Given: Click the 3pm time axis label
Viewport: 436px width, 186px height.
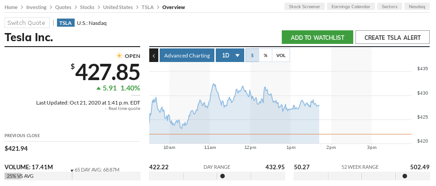Looking at the screenshot, I should (x=371, y=148).
